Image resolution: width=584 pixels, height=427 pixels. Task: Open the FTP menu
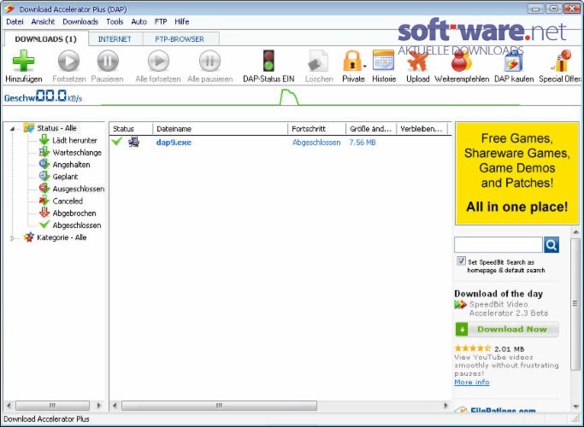tap(161, 21)
